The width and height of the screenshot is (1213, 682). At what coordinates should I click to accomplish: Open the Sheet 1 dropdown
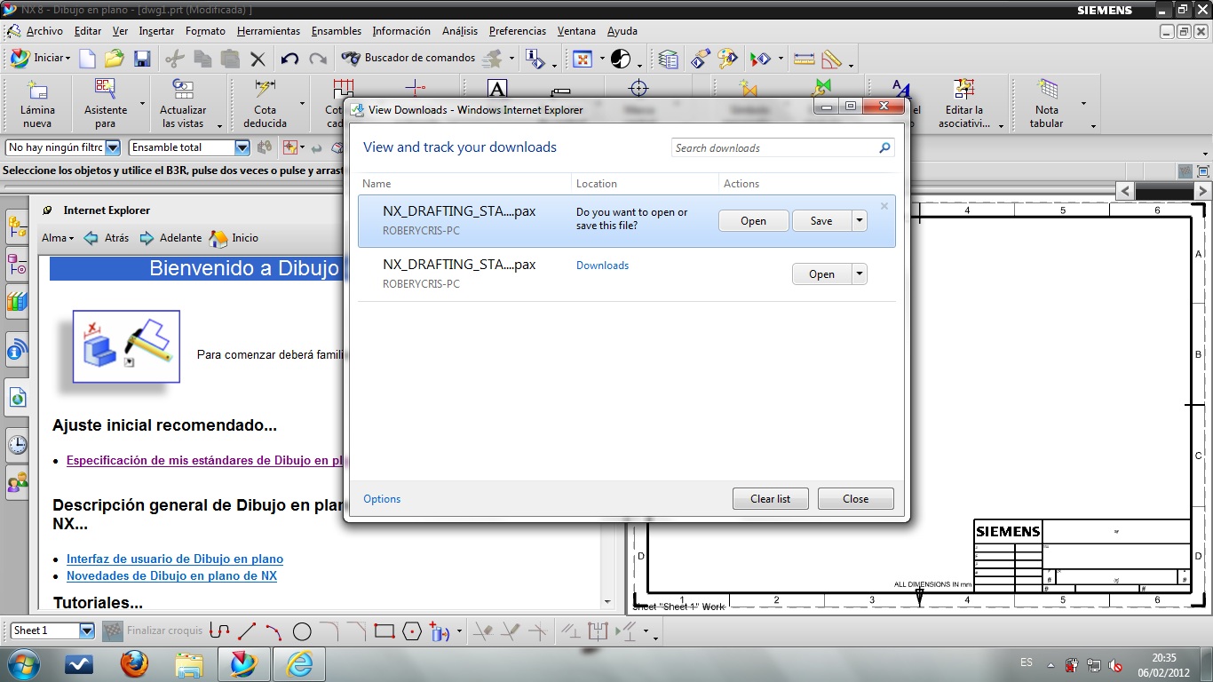[x=52, y=630]
